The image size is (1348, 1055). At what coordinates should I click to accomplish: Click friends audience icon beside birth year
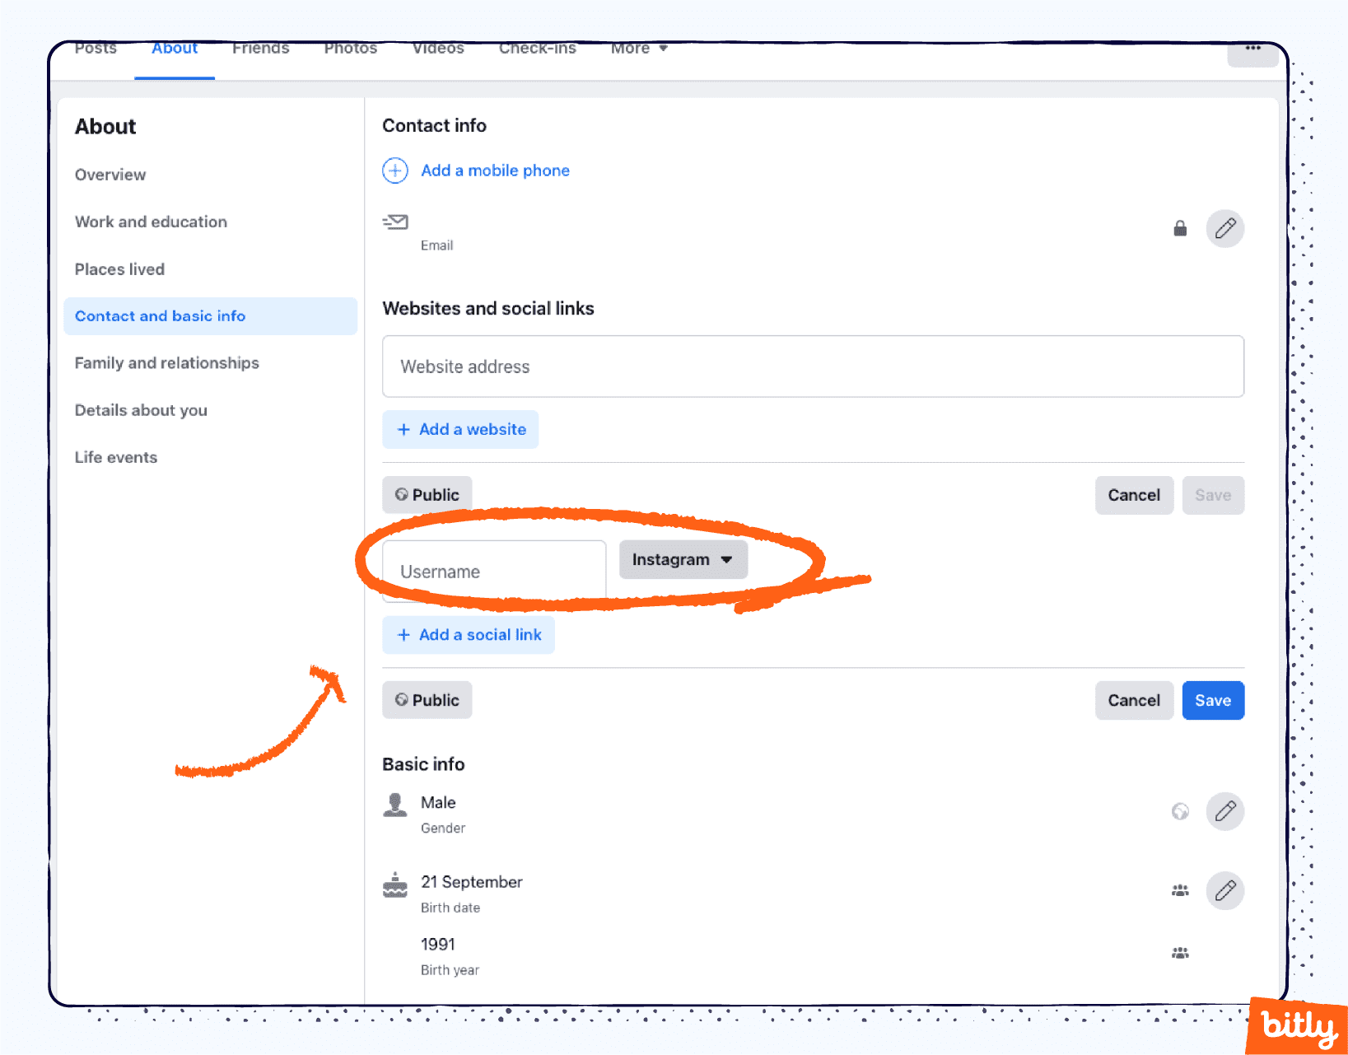point(1180,953)
